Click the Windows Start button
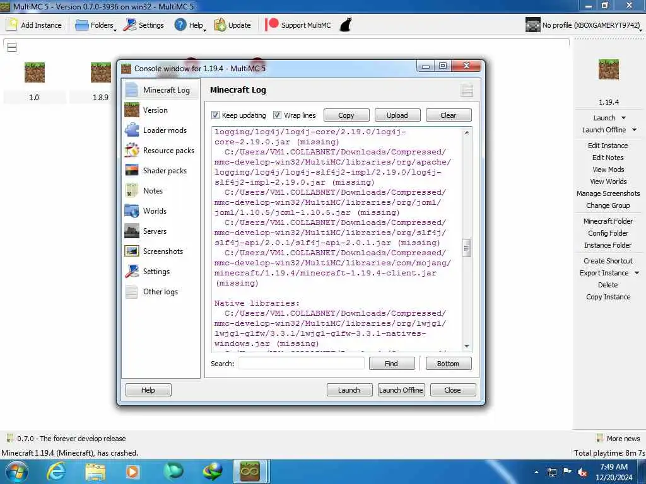 (x=17, y=471)
